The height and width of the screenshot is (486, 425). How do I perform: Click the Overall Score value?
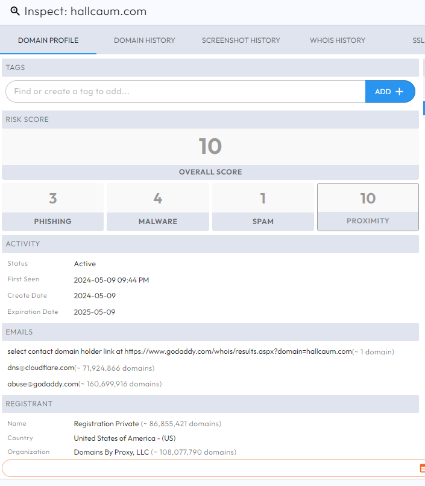(x=210, y=147)
